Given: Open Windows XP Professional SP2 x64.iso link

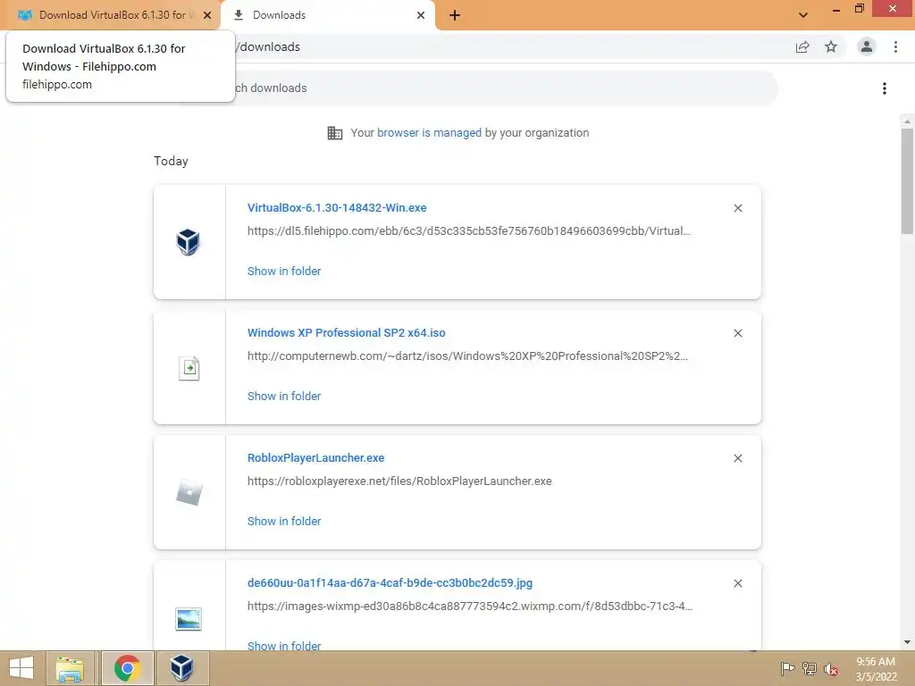Looking at the screenshot, I should [346, 332].
